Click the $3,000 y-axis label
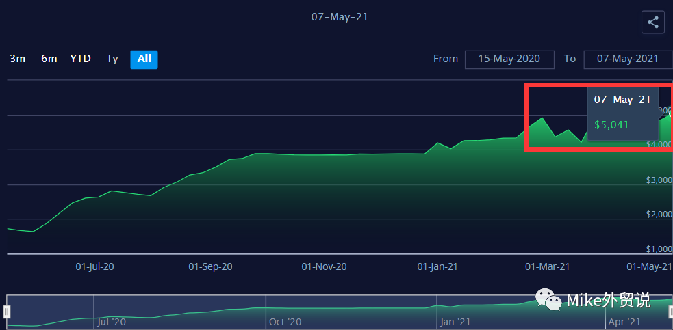Screen dimensions: 673x330 (x=659, y=180)
